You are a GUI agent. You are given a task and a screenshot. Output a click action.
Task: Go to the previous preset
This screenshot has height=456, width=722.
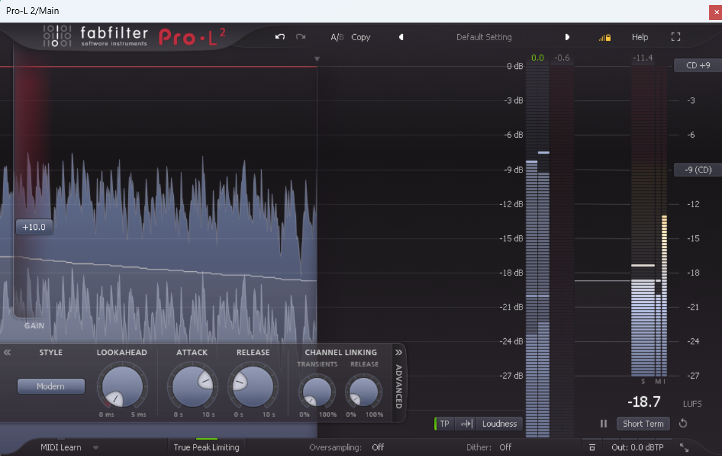coord(401,37)
